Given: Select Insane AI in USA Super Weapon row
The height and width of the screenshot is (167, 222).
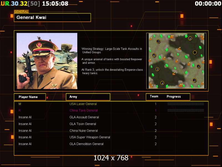Looking at the screenshot, I should (x=25, y=137).
